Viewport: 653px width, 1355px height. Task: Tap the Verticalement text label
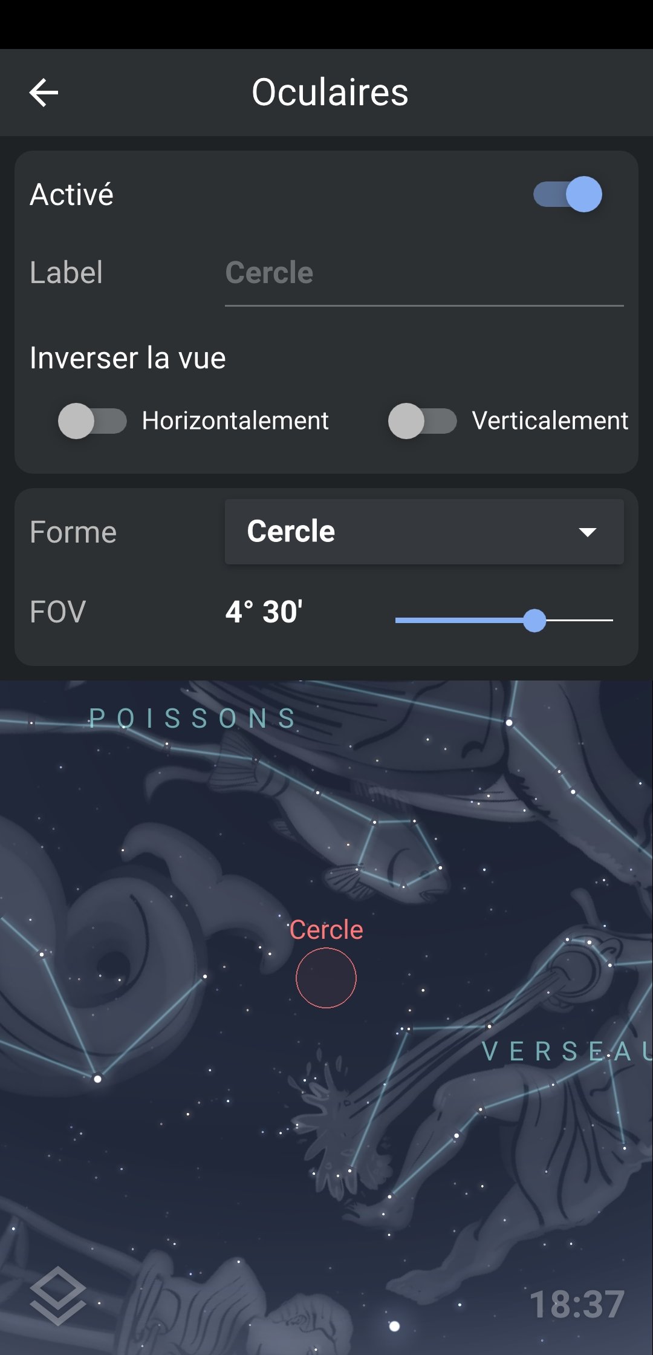[550, 421]
